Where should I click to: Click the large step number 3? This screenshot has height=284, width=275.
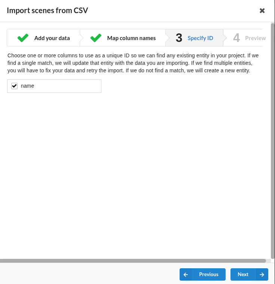tap(179, 38)
